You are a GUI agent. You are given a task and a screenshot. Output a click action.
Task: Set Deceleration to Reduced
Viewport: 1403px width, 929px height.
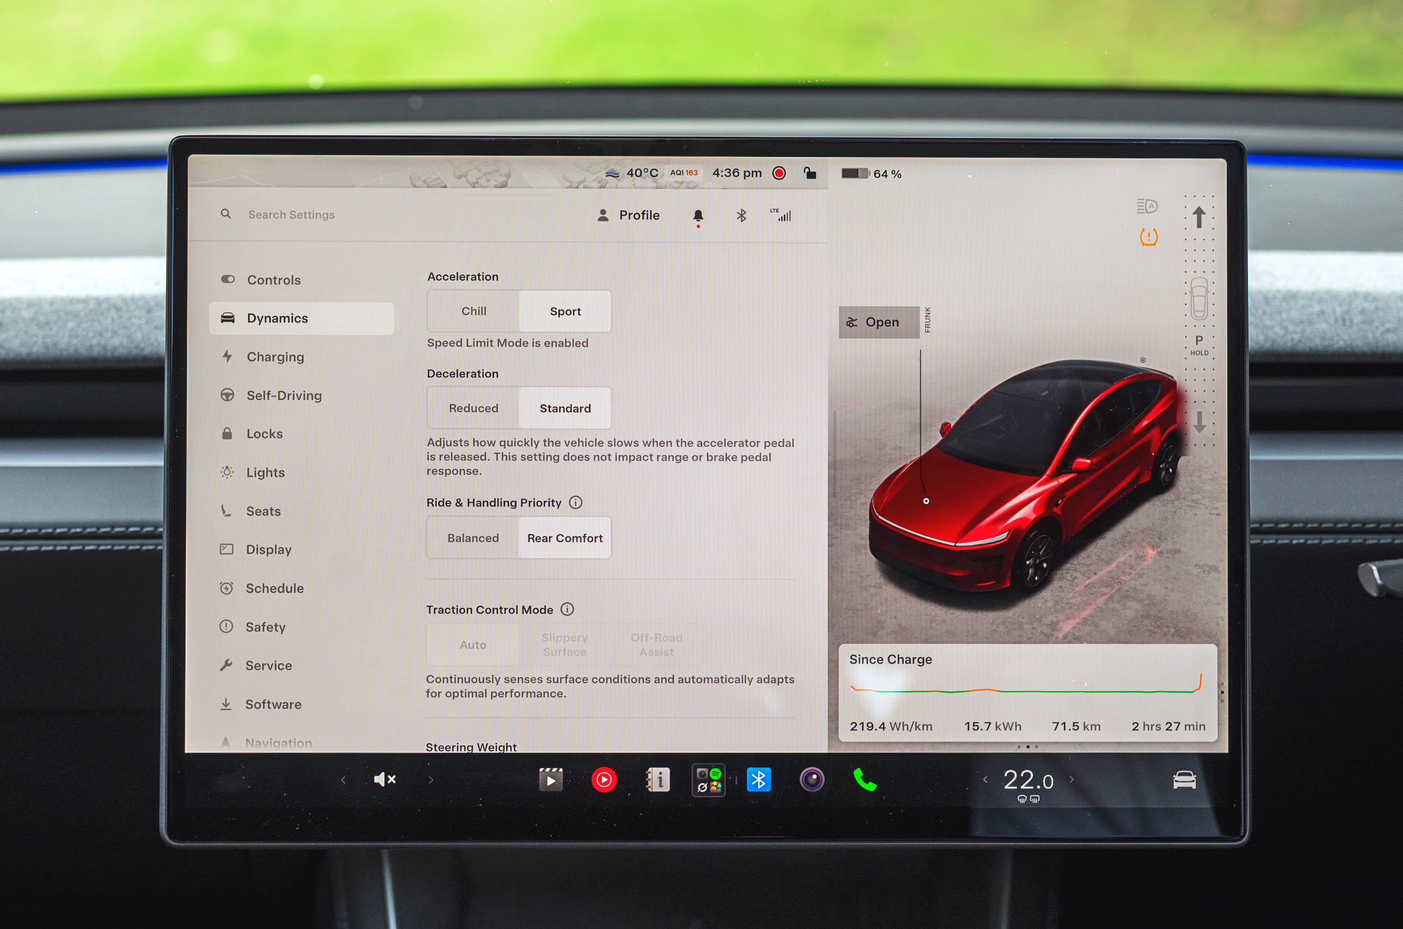coord(473,408)
